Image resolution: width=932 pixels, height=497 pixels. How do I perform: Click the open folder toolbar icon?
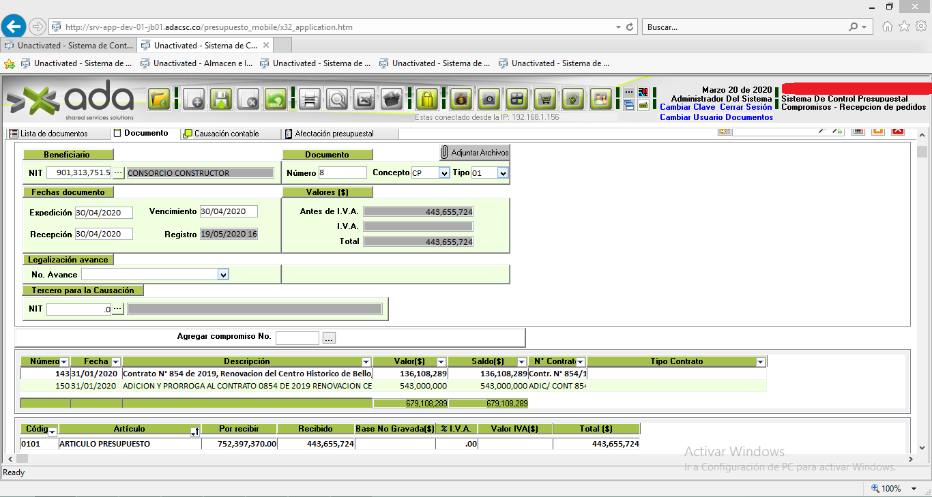click(159, 100)
